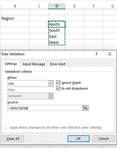Select the cell containing East
Screen dimensions: 117x148
57,36
